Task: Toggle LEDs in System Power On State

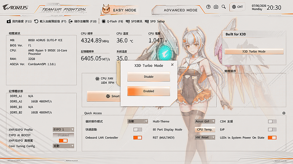Action: point(272,137)
